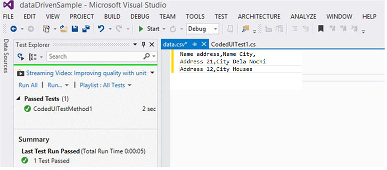Click the Run All link
The height and width of the screenshot is (170, 387).
[28, 85]
